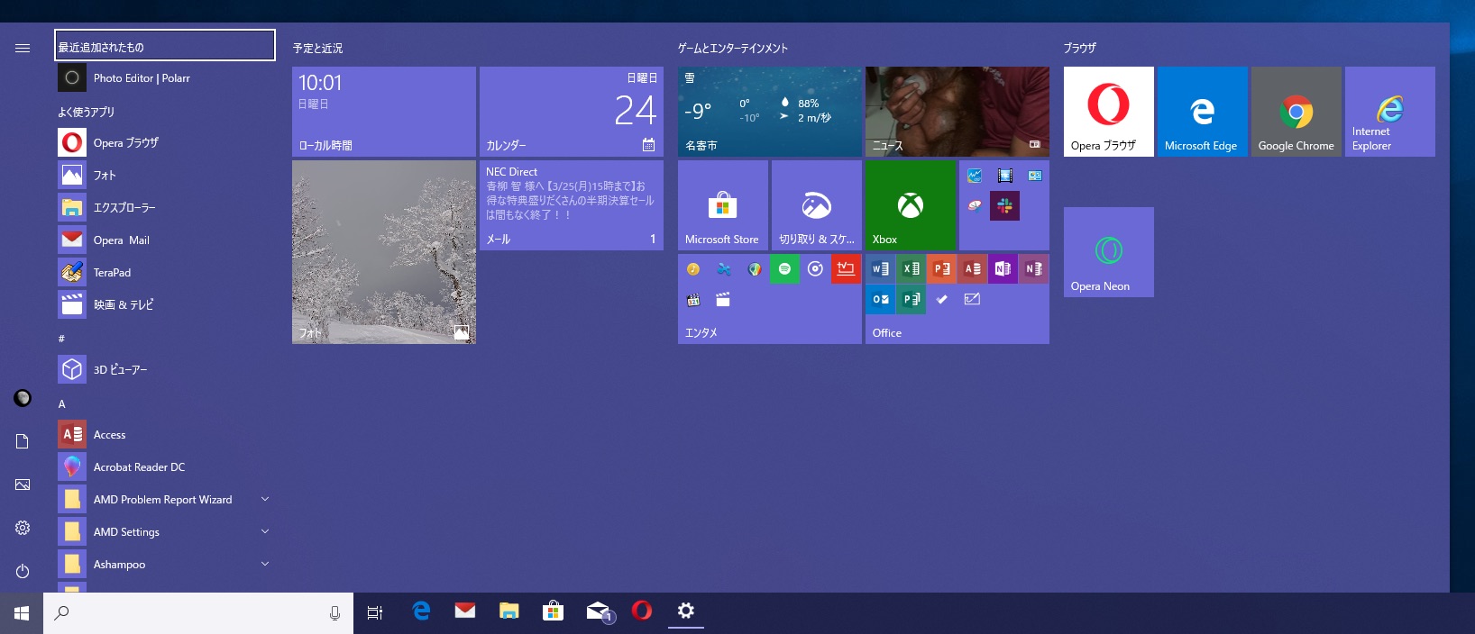Open the ニュース live tile

(957, 112)
